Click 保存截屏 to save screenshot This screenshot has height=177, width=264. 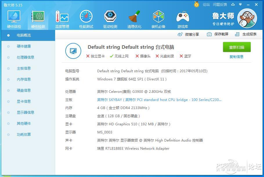coord(218,34)
